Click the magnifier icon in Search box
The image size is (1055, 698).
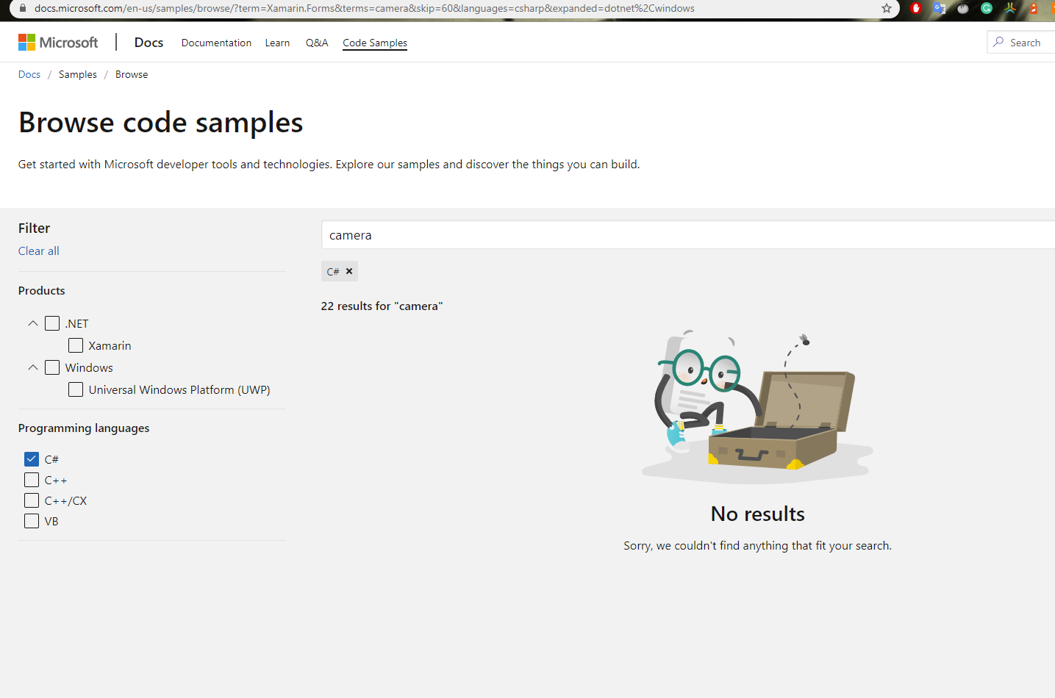point(998,42)
